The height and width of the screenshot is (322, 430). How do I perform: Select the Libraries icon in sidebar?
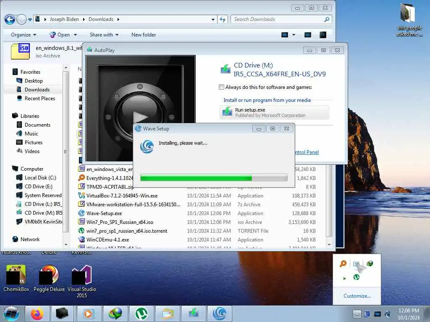click(15, 116)
